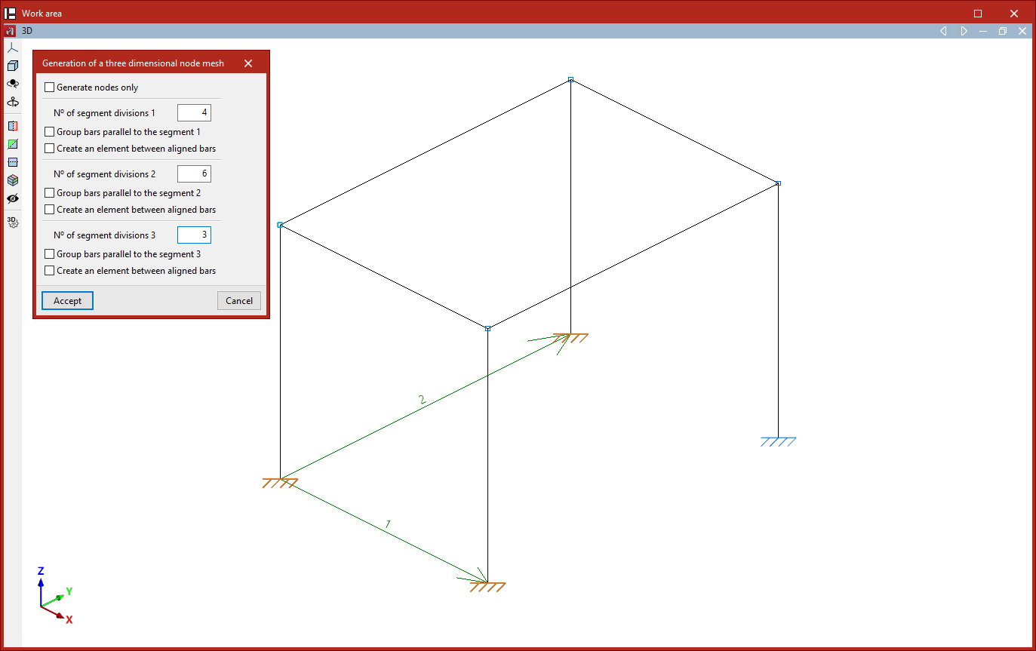Click the blue and red vertical section icon
Image resolution: width=1036 pixels, height=651 pixels.
[12, 126]
